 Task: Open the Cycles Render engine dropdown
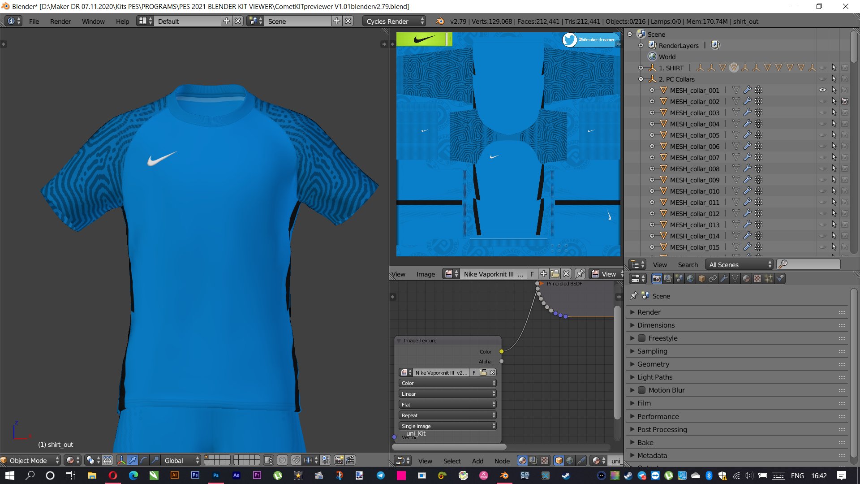point(394,21)
